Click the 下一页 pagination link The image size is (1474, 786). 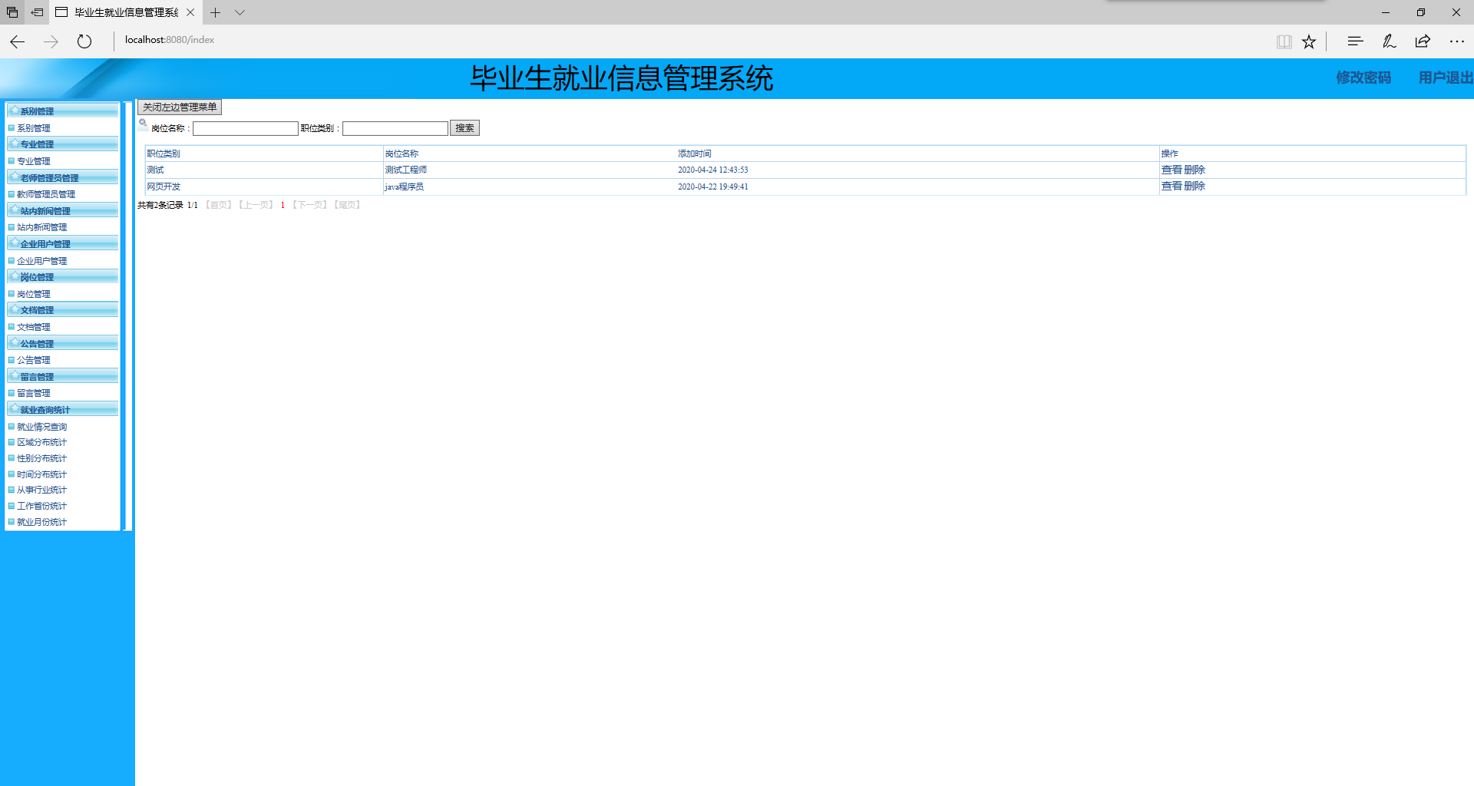pyautogui.click(x=309, y=205)
